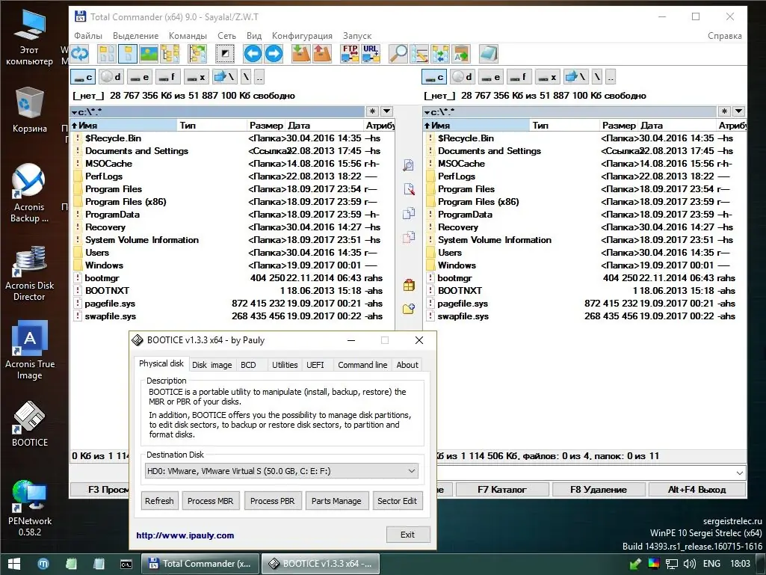The image size is (766, 575).
Task: Click ENG language indicator in tray
Action: (x=711, y=564)
